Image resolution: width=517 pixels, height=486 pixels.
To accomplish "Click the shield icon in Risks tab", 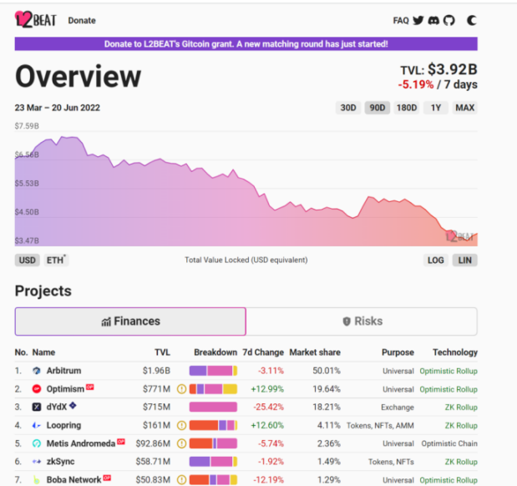I will click(x=347, y=321).
